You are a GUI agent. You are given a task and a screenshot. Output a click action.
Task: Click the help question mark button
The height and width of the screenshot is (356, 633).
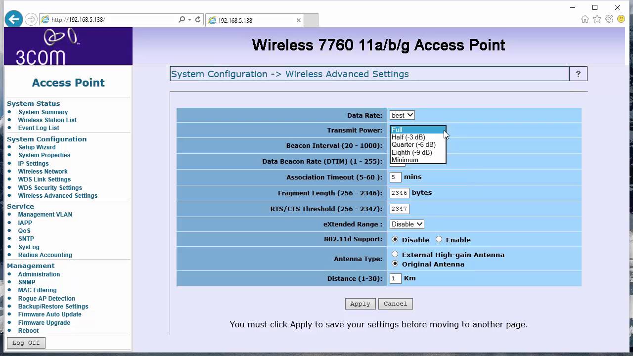[x=578, y=74]
